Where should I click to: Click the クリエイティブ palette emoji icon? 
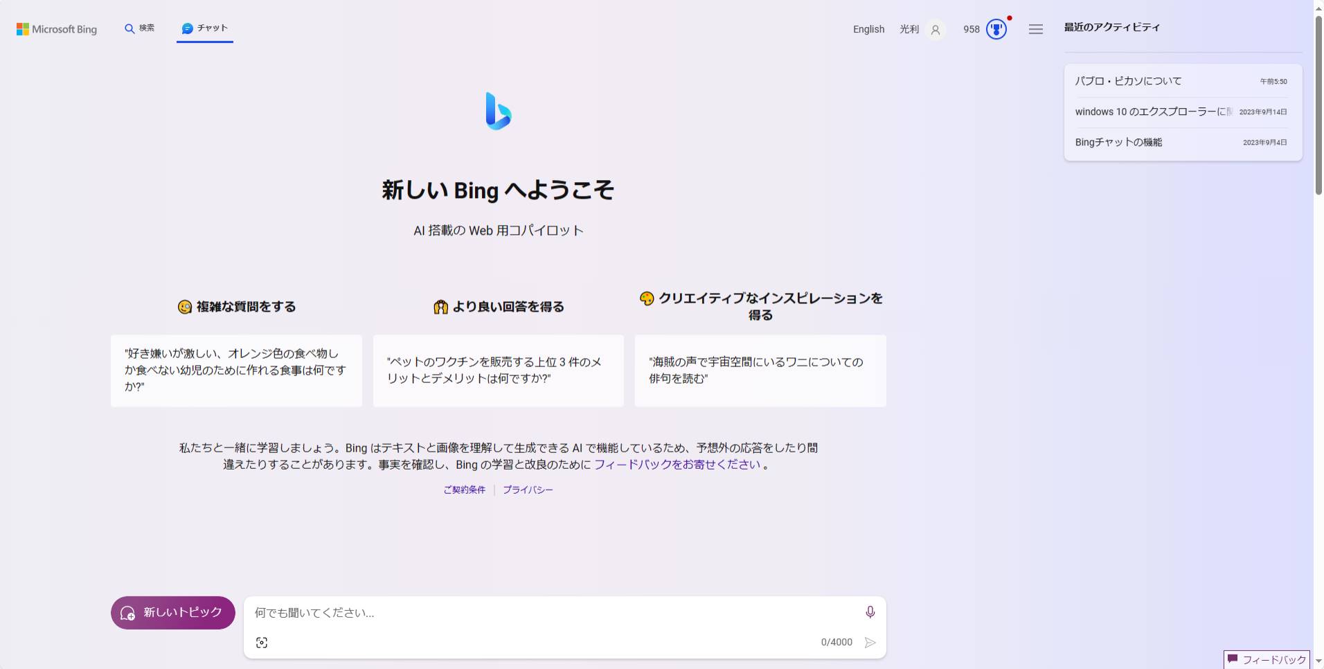tap(647, 298)
